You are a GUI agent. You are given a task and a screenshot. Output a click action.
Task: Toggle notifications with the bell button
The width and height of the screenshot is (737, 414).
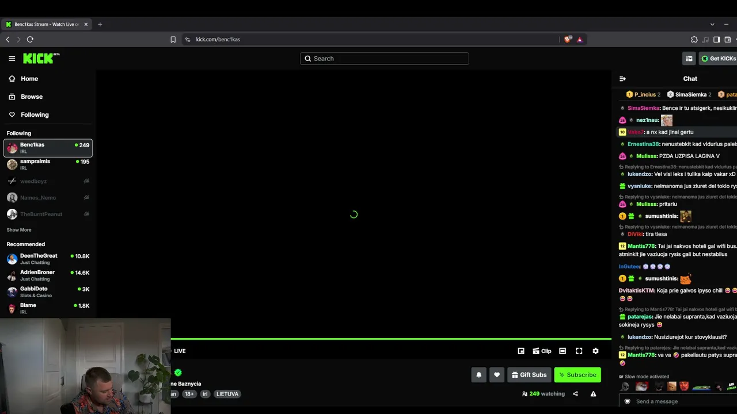478,375
